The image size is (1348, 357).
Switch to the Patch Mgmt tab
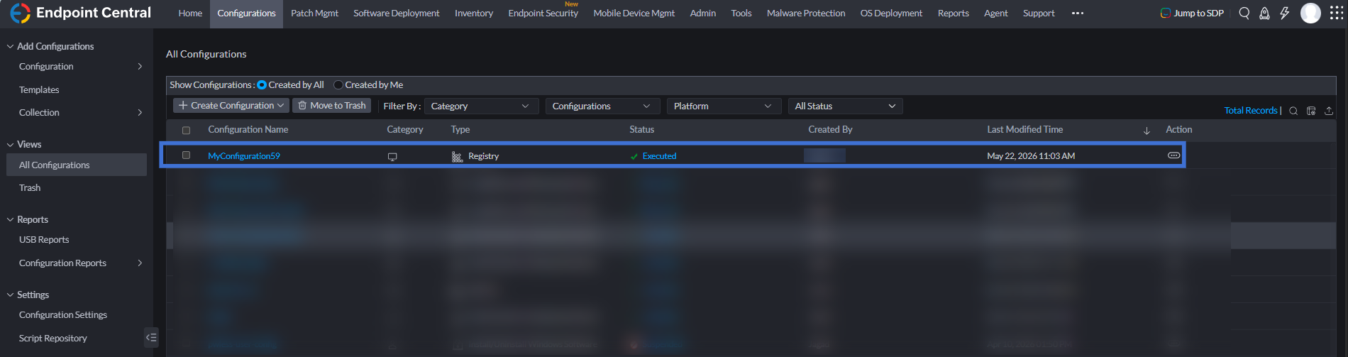(314, 13)
